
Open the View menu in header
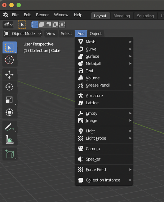click(x=51, y=34)
